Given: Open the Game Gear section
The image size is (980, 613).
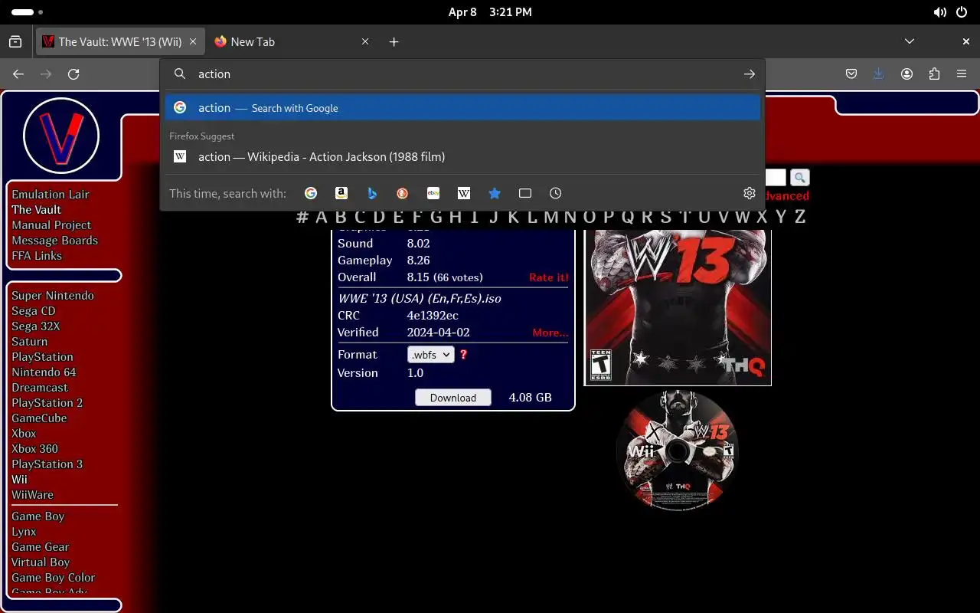Looking at the screenshot, I should point(40,547).
